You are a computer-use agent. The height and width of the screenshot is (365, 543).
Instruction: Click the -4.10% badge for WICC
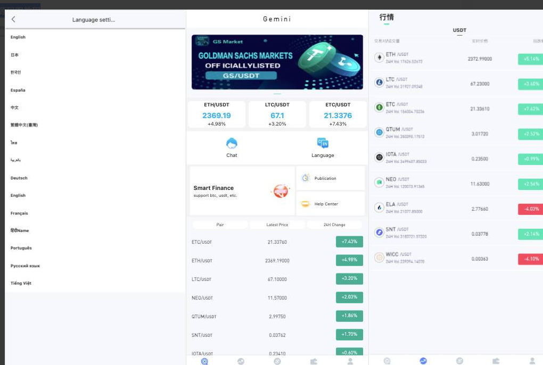[x=531, y=259]
